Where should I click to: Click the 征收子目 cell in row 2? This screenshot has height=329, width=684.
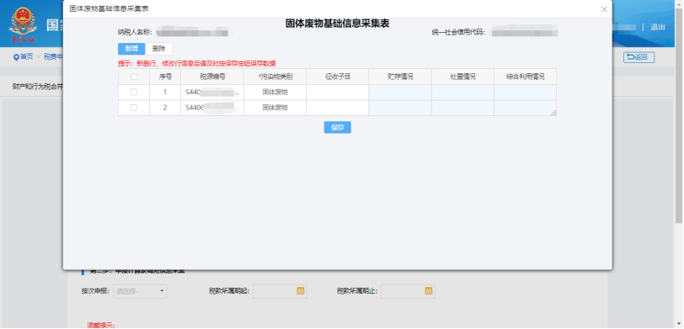(x=337, y=108)
